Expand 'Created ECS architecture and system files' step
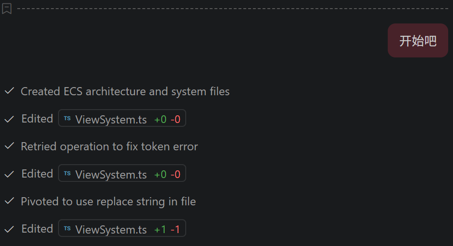 [x=125, y=91]
